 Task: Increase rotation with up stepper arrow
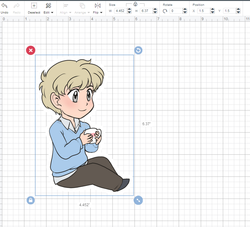185,10
